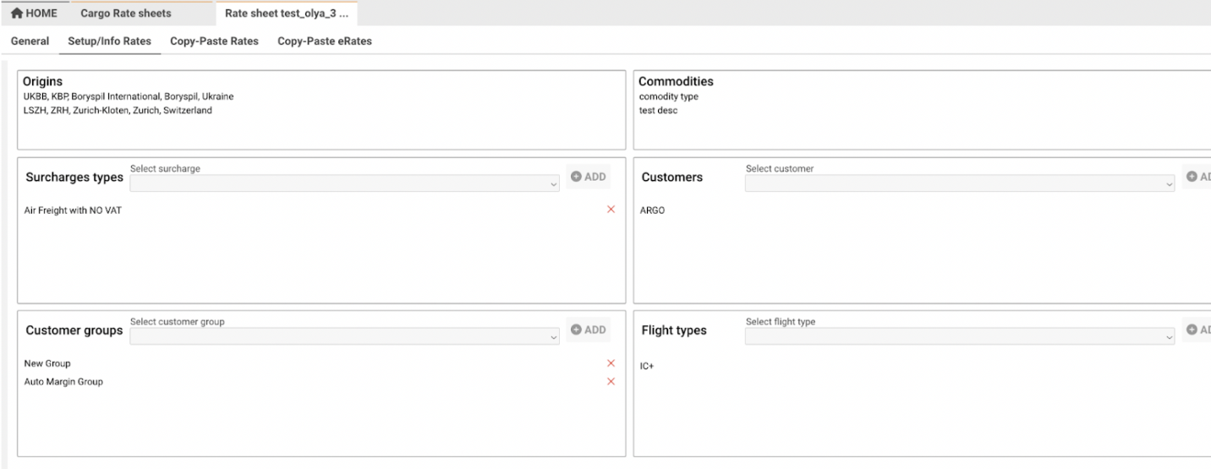Remove Air Freight with NO VAT surcharge

[x=611, y=210]
